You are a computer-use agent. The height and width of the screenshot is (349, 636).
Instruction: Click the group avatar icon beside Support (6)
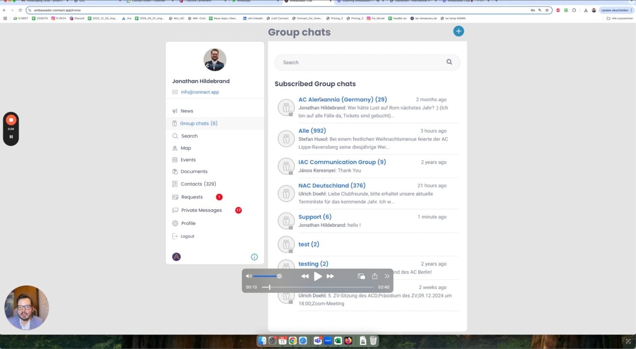(x=286, y=221)
